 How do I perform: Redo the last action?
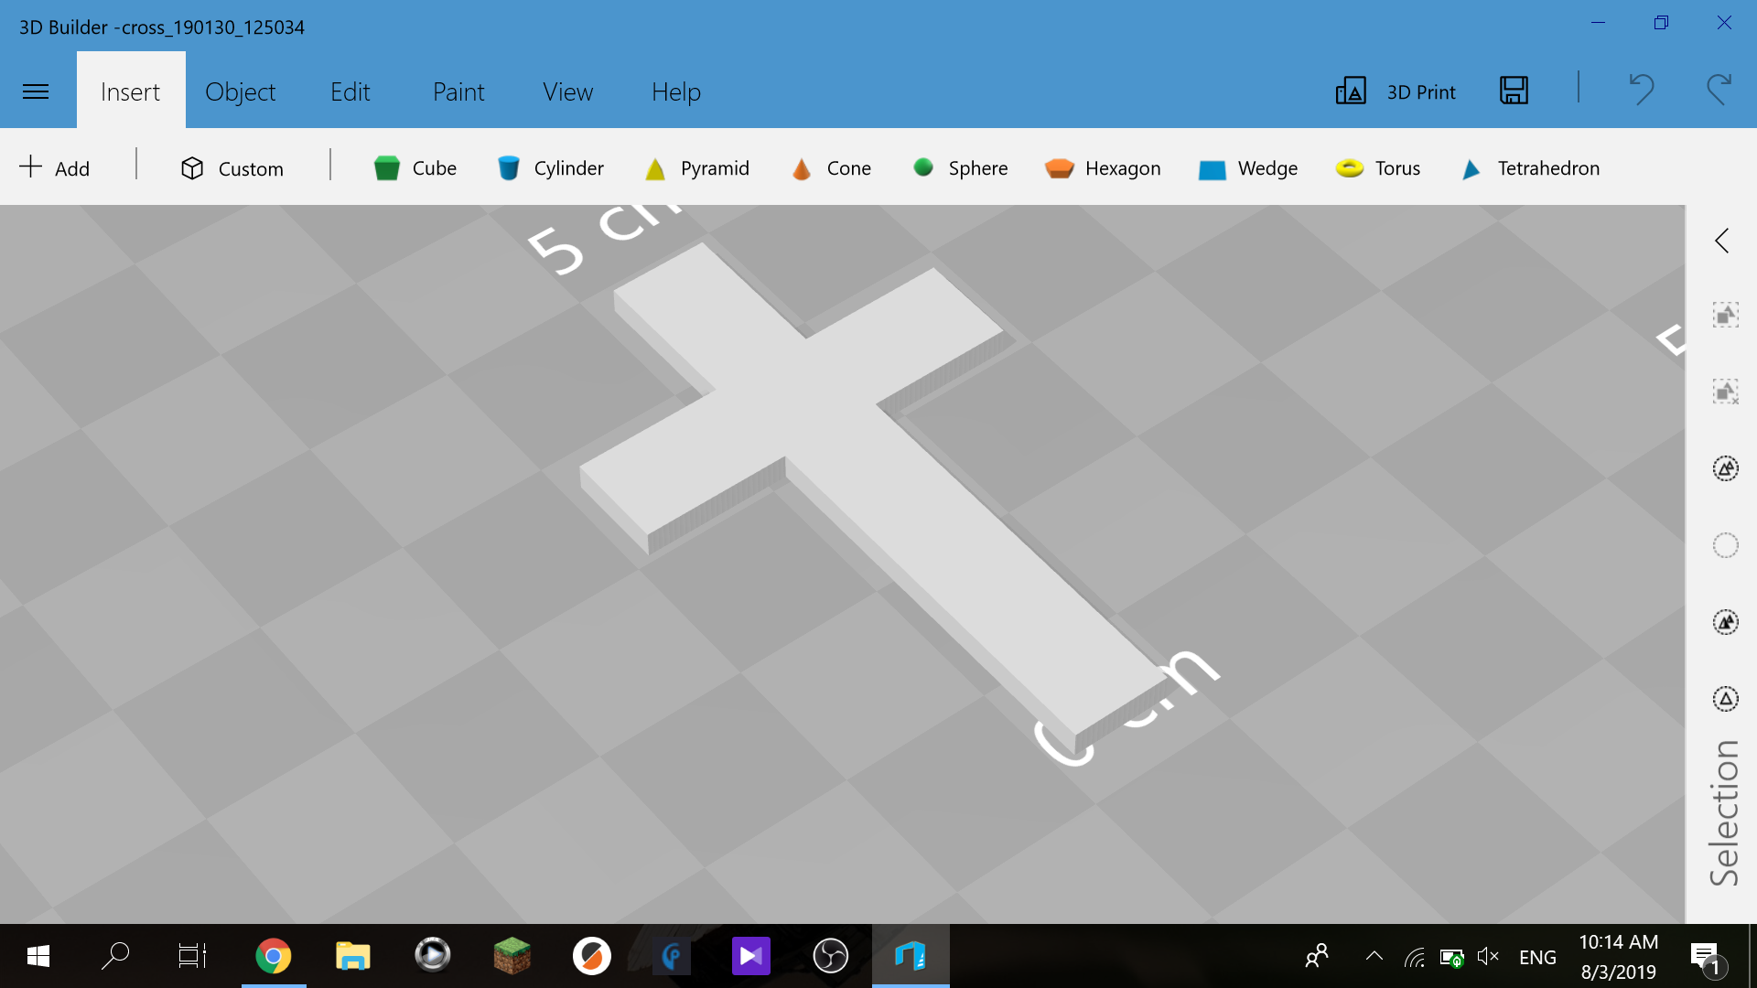1719,90
